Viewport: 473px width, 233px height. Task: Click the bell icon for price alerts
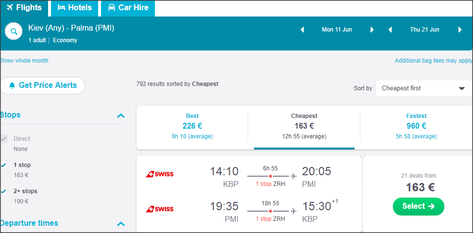click(x=12, y=85)
